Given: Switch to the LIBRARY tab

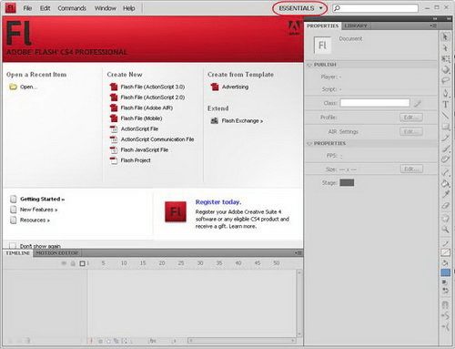Looking at the screenshot, I should point(356,26).
